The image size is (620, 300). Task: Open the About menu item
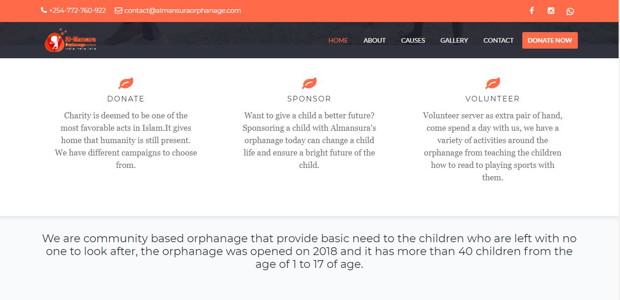tap(374, 40)
